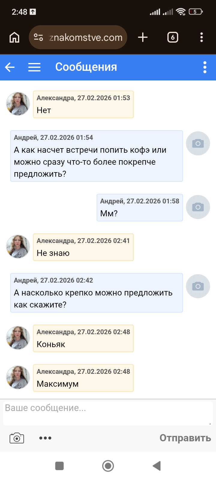This screenshot has width=216, height=480.
Task: Open browser three-dot overflow menu
Action: (202, 37)
